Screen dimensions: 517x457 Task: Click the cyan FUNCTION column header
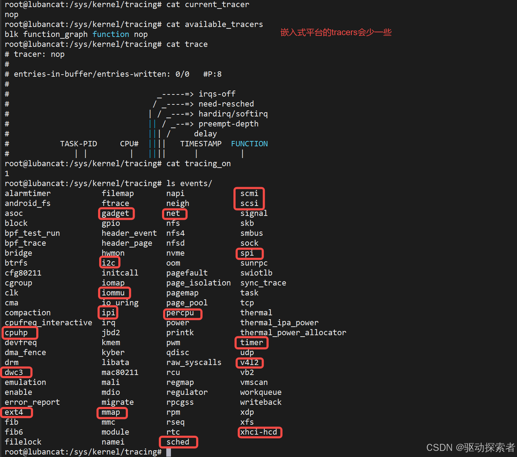tap(249, 143)
